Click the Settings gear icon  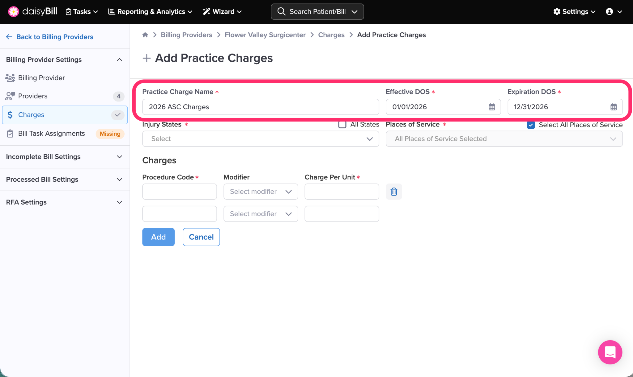tap(557, 12)
